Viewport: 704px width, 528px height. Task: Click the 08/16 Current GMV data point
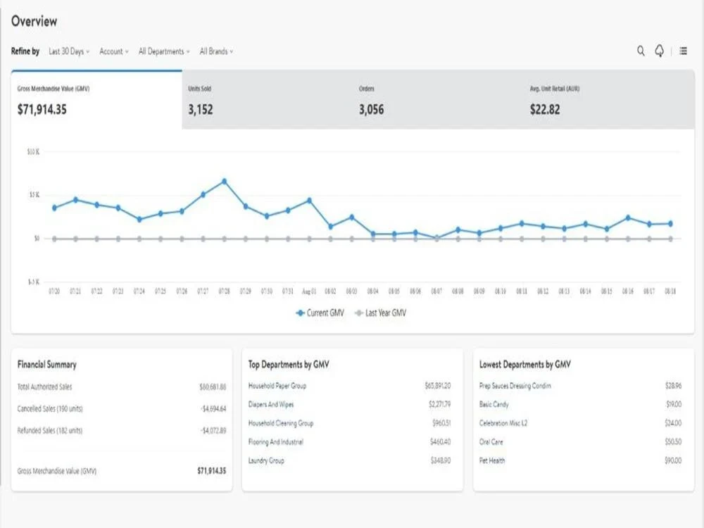[x=628, y=218]
